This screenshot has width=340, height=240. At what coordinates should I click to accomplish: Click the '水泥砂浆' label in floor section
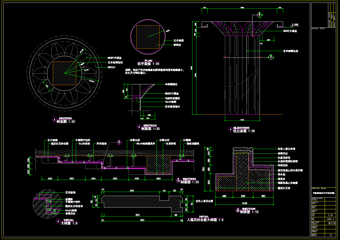pos(171,144)
